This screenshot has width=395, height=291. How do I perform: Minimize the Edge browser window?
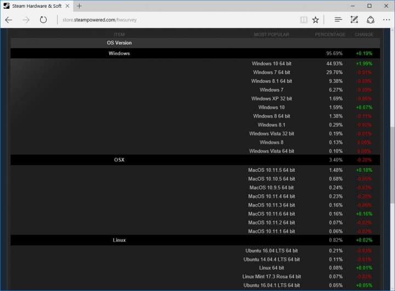[x=353, y=6]
